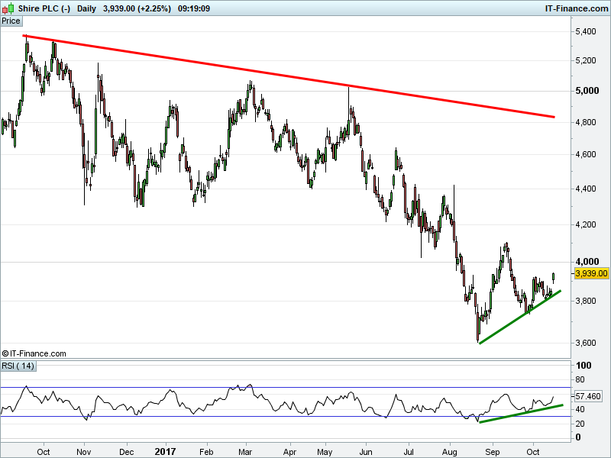Viewport: 611px width, 458px height.
Task: Select the Daily timeframe label
Action: click(86, 8)
